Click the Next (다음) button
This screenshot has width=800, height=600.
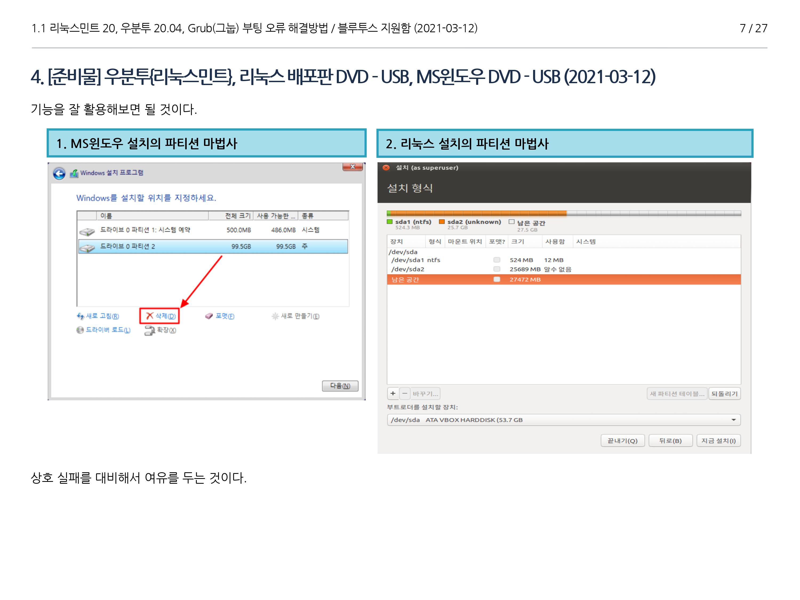[x=340, y=386]
